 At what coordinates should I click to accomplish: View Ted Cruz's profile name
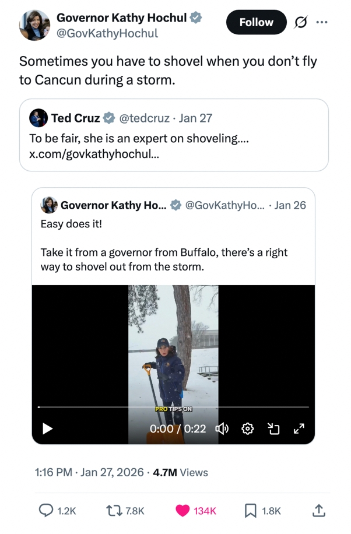click(x=76, y=118)
